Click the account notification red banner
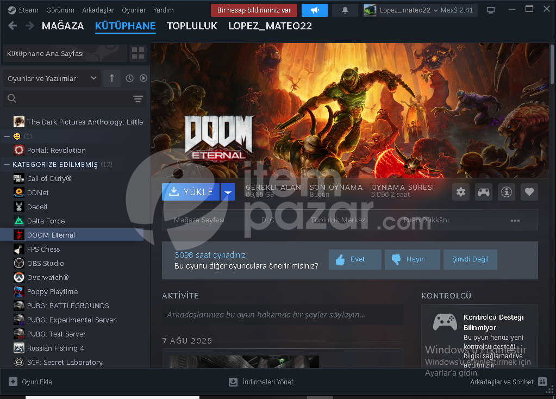This screenshot has height=399, width=556. 254,10
